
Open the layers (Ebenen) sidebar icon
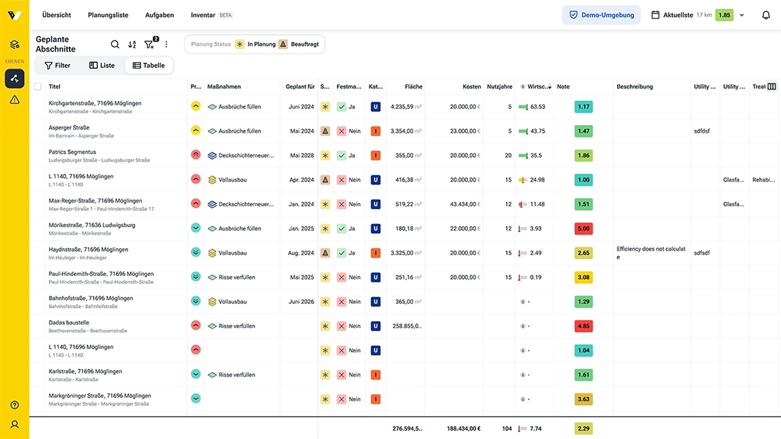point(15,44)
